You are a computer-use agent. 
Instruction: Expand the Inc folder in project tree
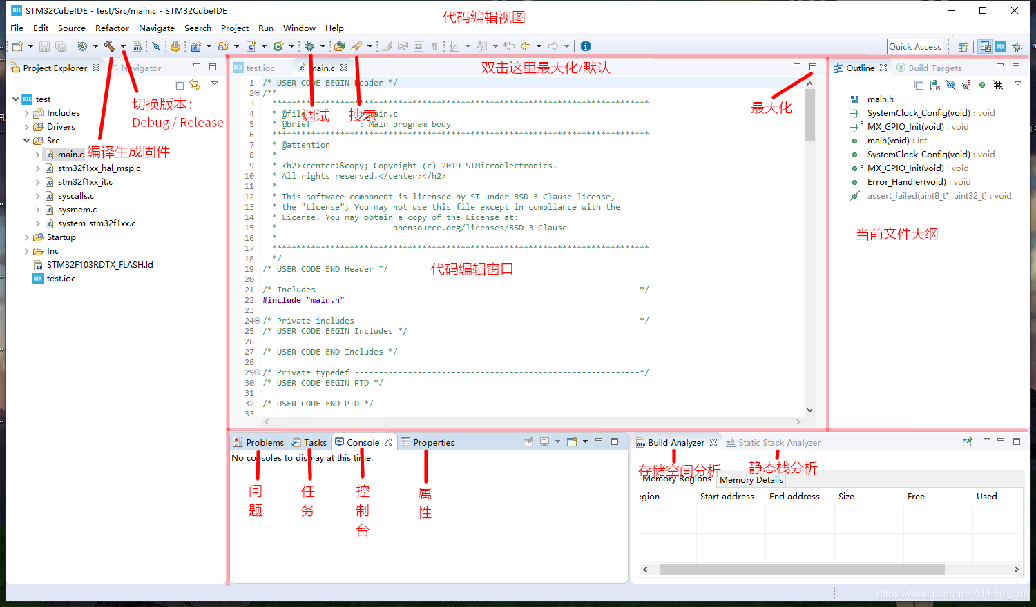pyautogui.click(x=27, y=251)
